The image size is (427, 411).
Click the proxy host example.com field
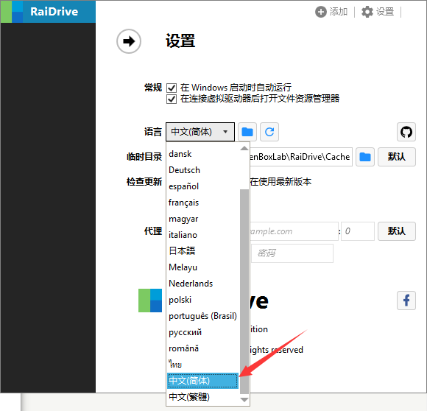click(x=294, y=231)
